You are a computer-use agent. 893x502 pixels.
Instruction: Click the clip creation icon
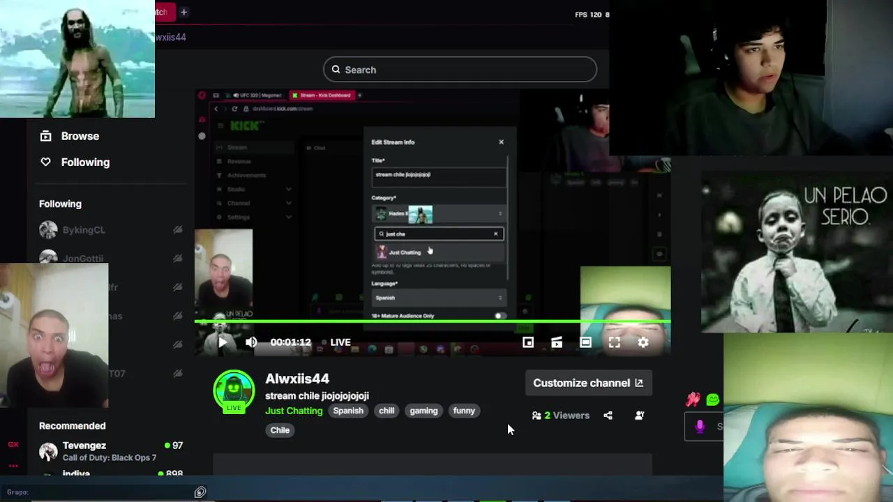point(557,342)
